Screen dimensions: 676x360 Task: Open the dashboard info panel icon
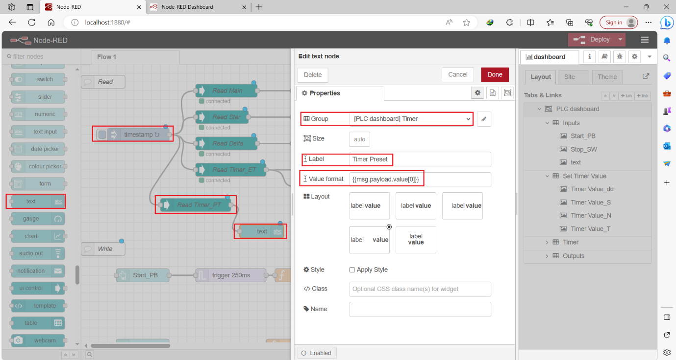(589, 56)
